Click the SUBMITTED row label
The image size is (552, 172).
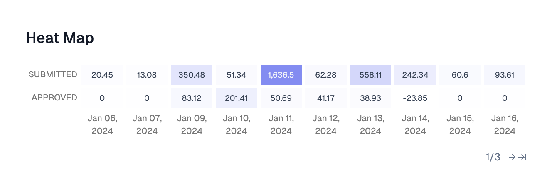(53, 74)
